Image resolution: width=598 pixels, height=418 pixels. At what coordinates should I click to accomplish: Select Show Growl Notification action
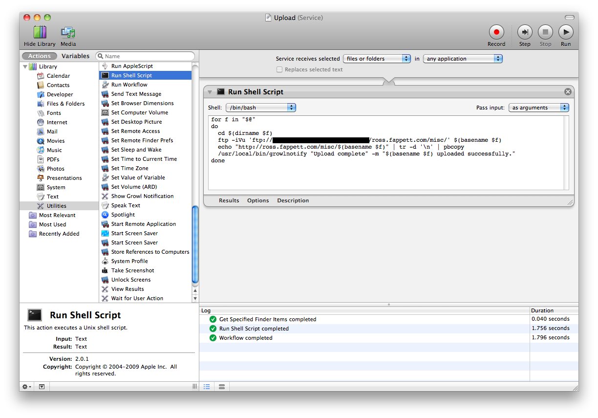click(x=142, y=196)
